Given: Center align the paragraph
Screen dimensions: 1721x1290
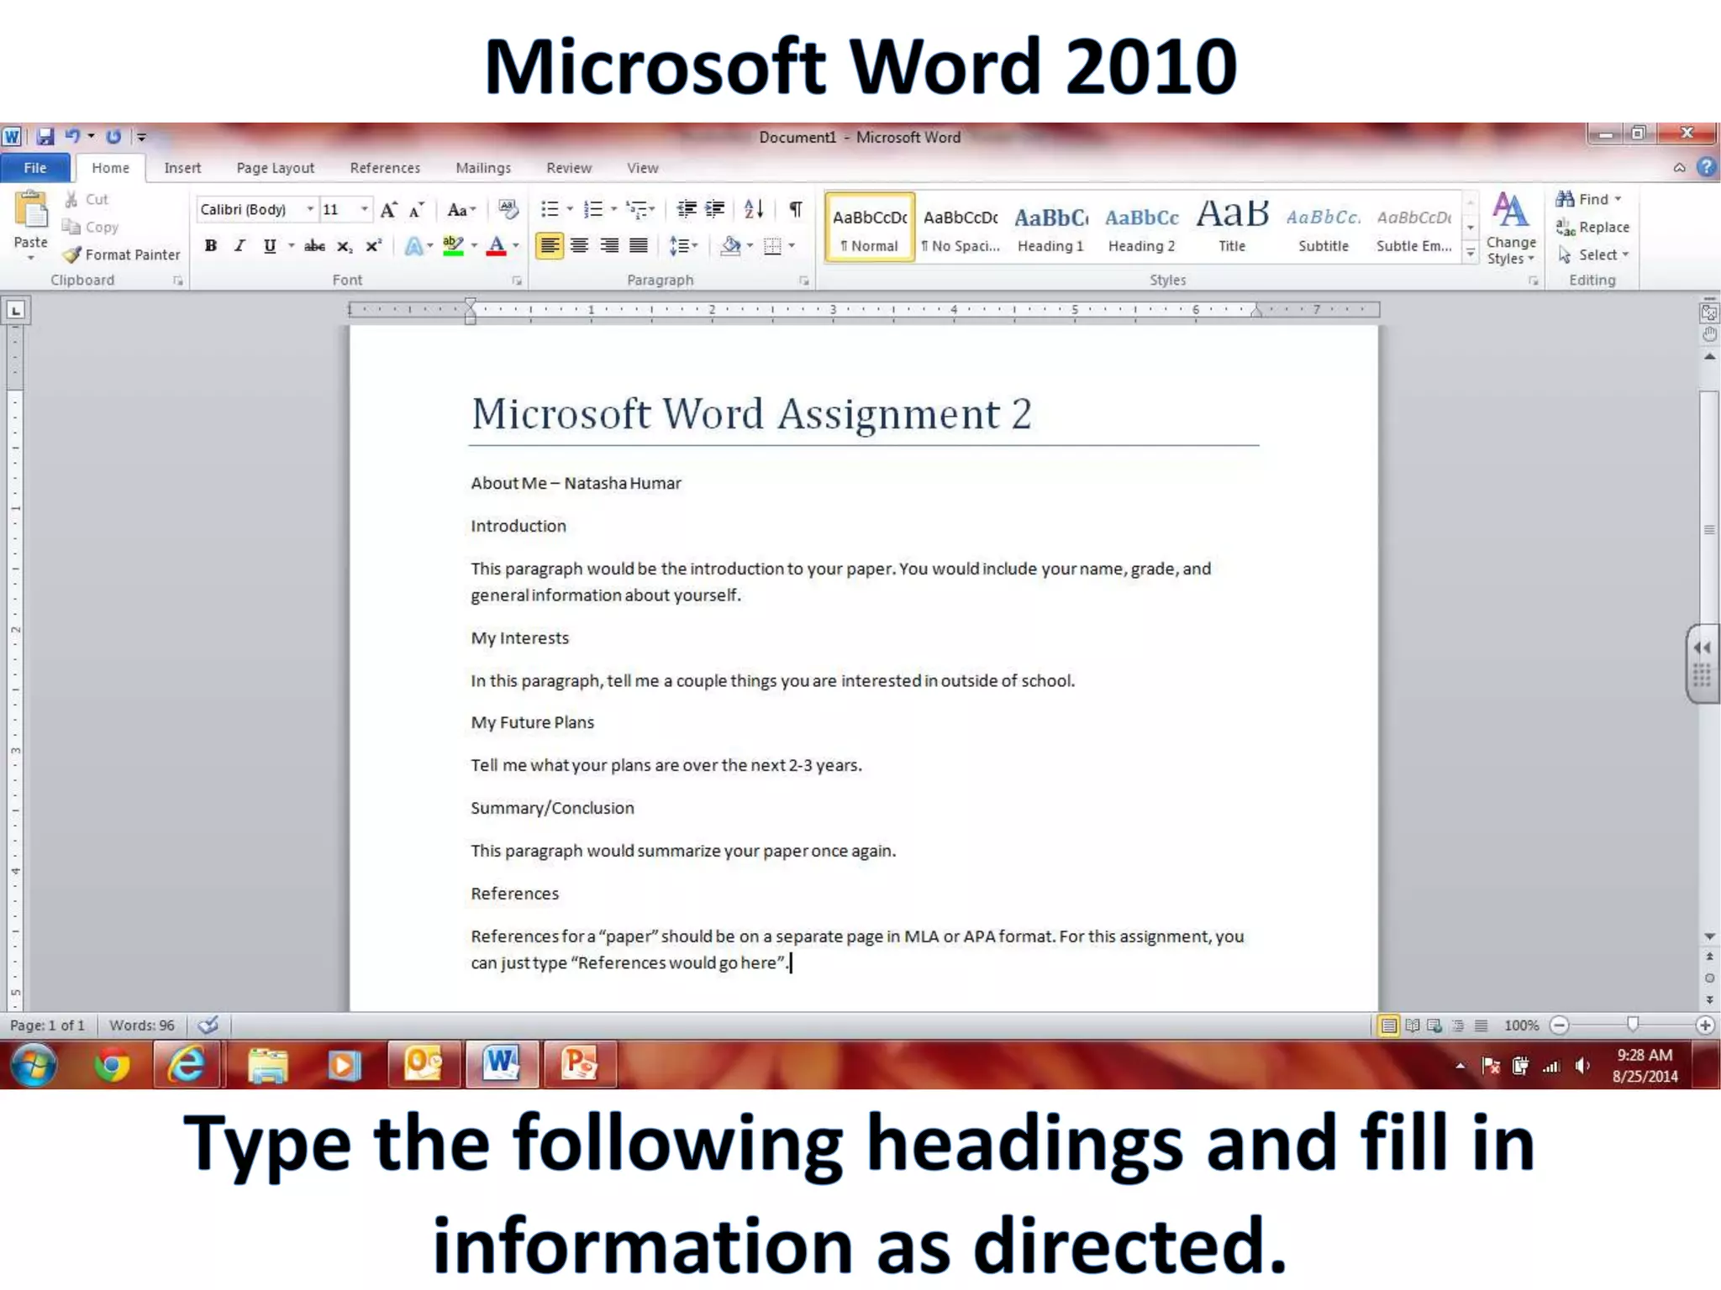Looking at the screenshot, I should point(579,246).
